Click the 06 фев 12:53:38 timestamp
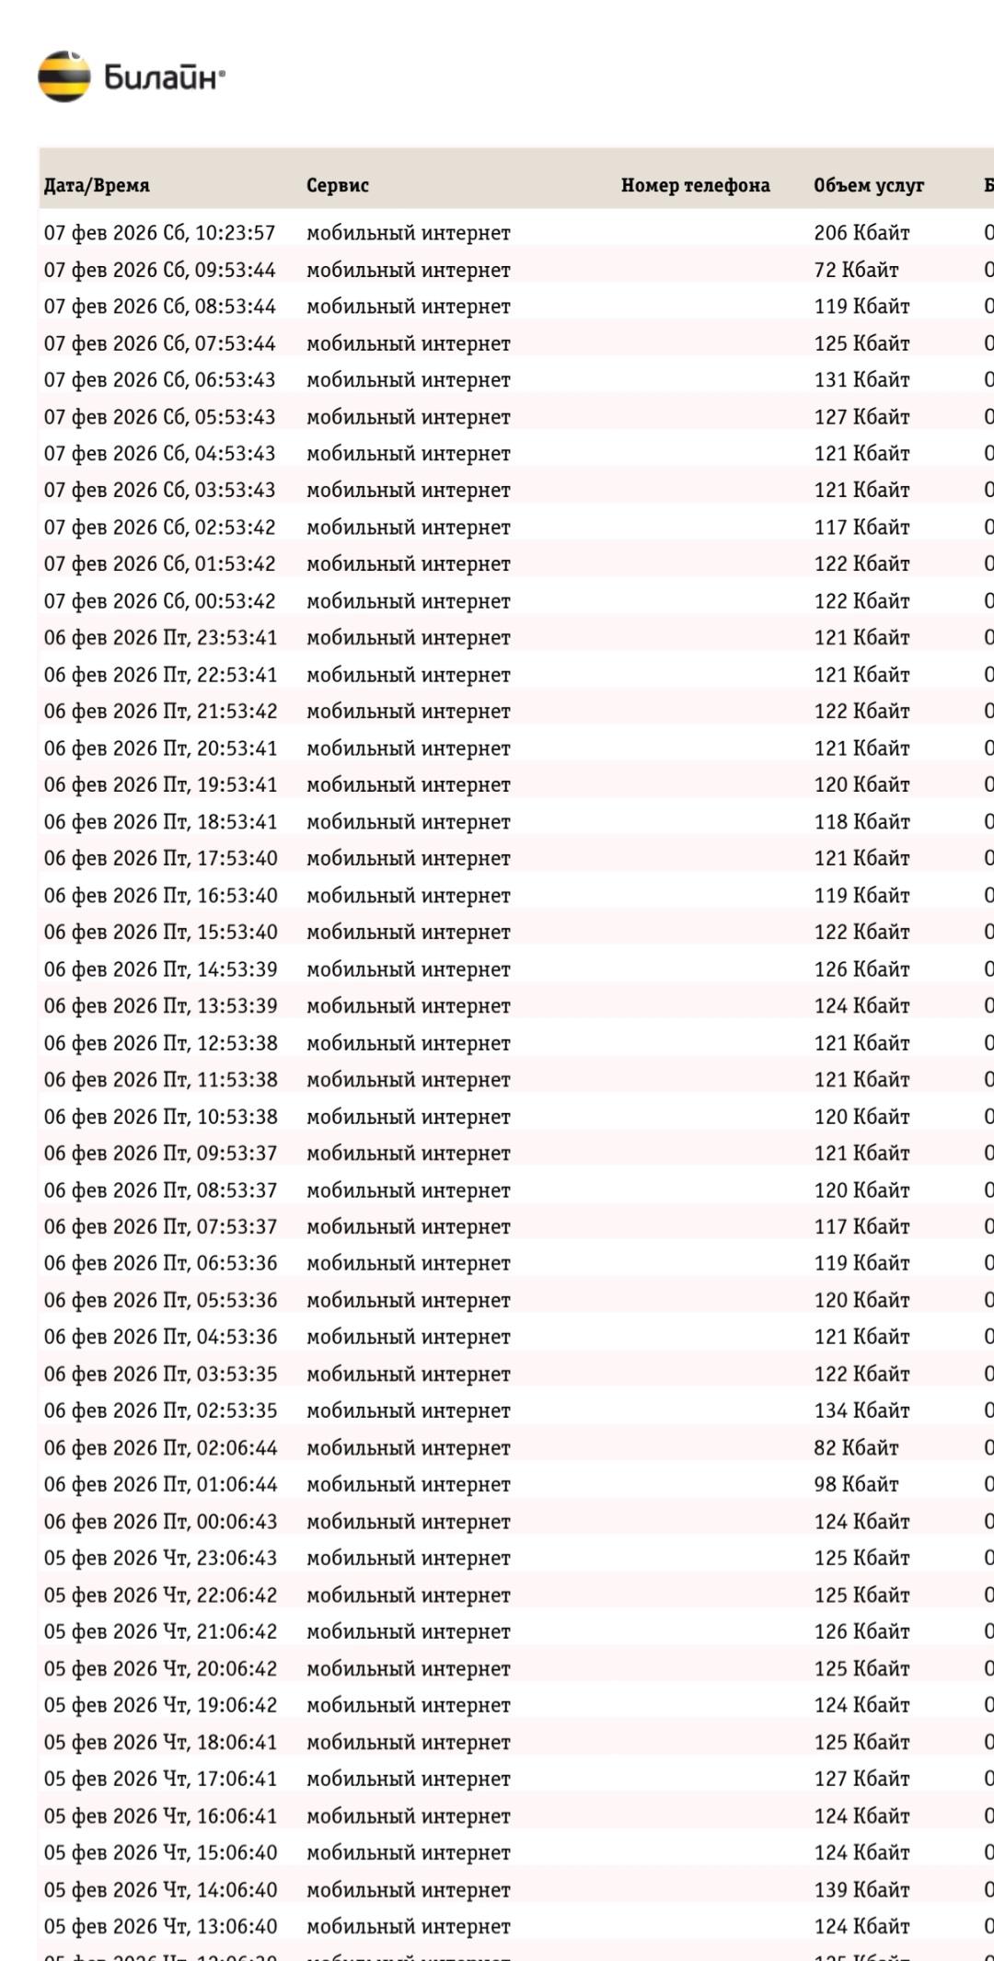The width and height of the screenshot is (994, 1961). [160, 1043]
